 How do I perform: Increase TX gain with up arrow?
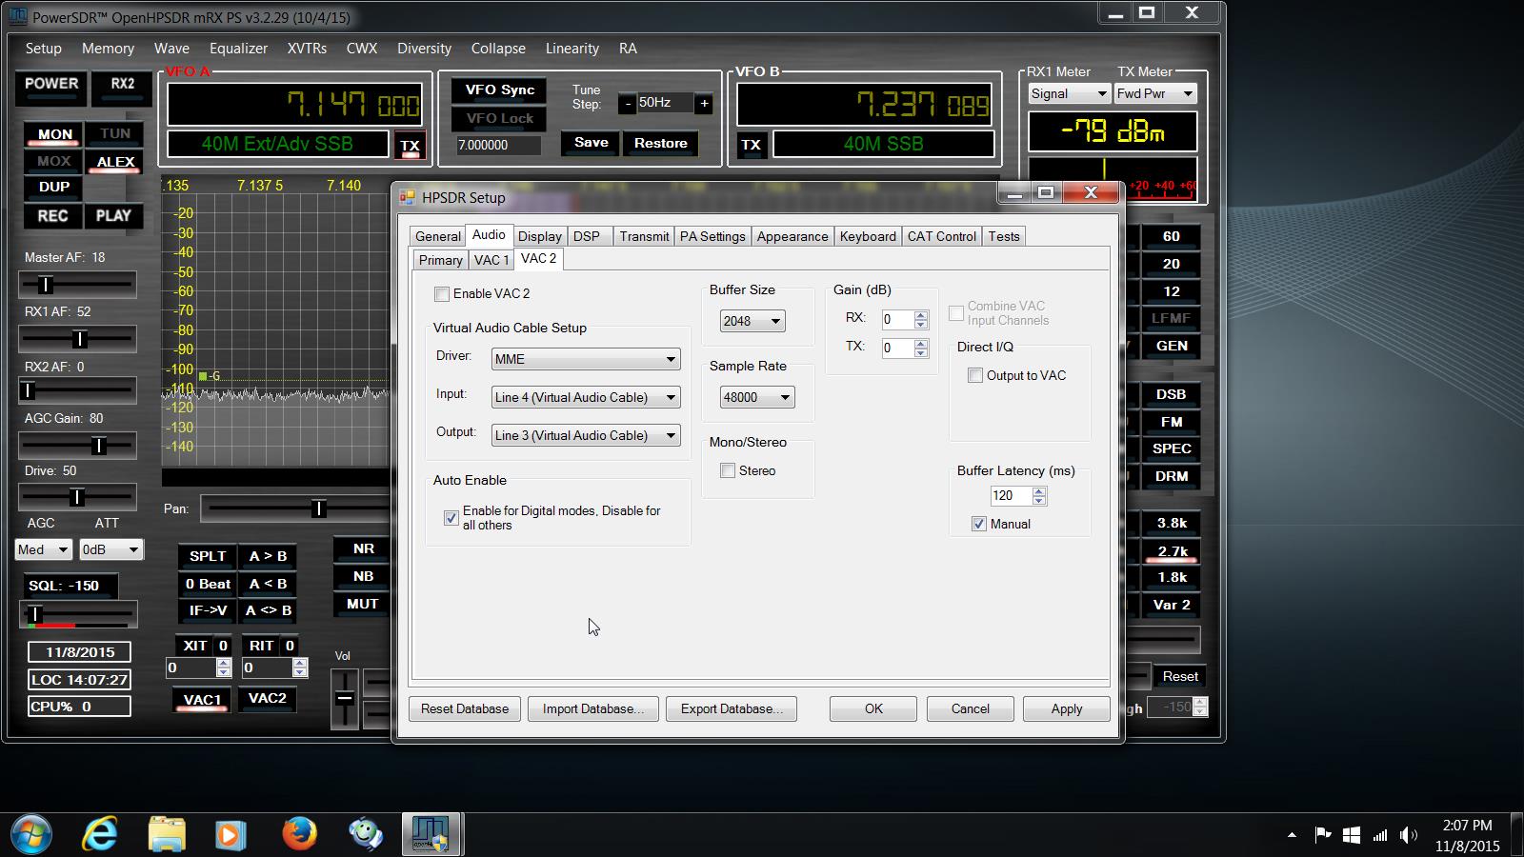(x=921, y=343)
